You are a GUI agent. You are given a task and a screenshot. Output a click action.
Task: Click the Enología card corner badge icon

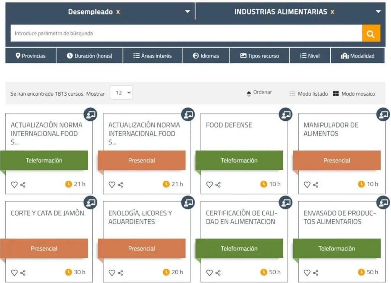tap(188, 203)
